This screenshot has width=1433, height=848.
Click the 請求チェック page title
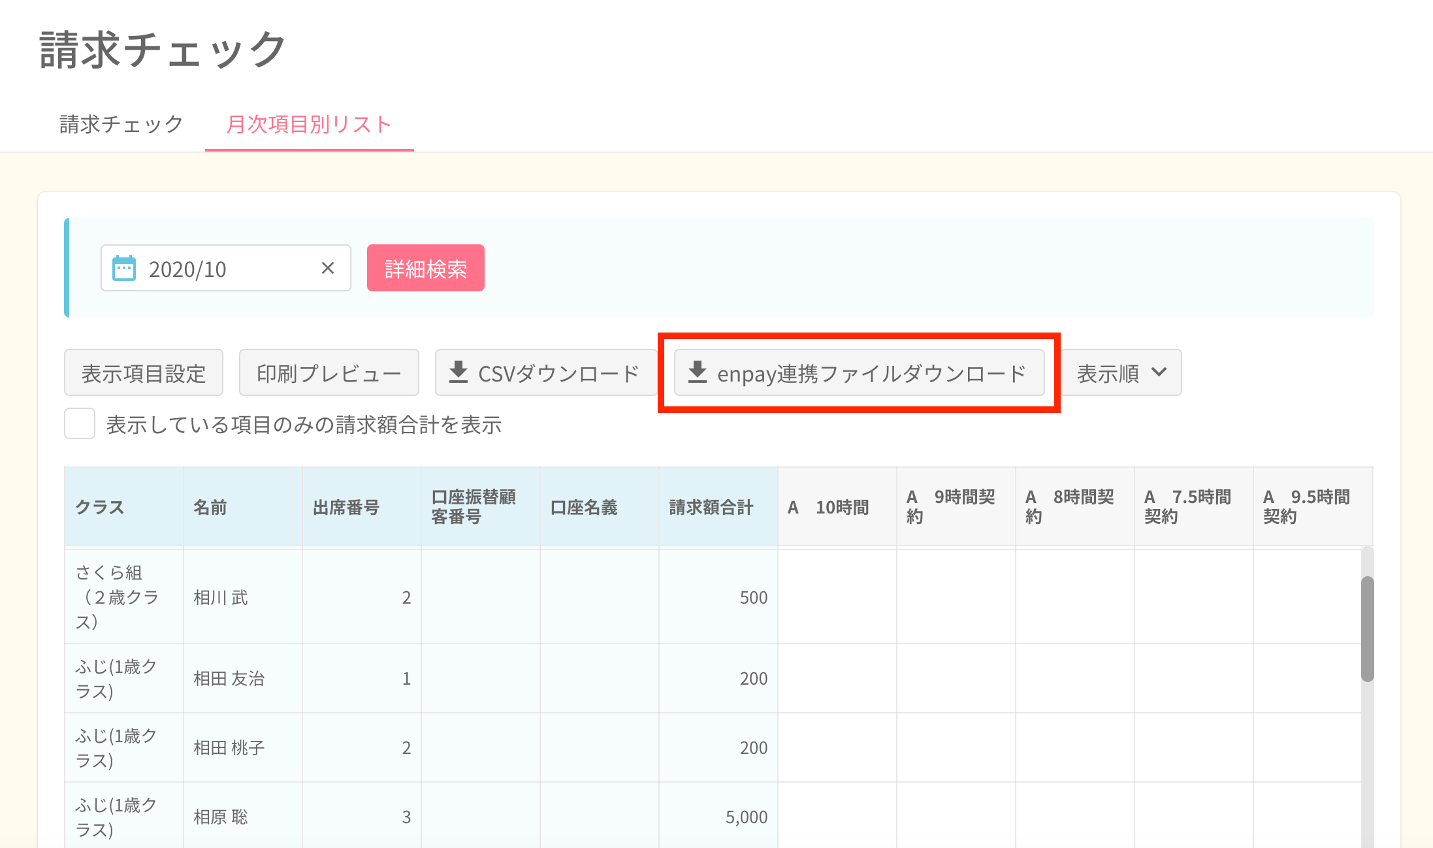tap(163, 50)
